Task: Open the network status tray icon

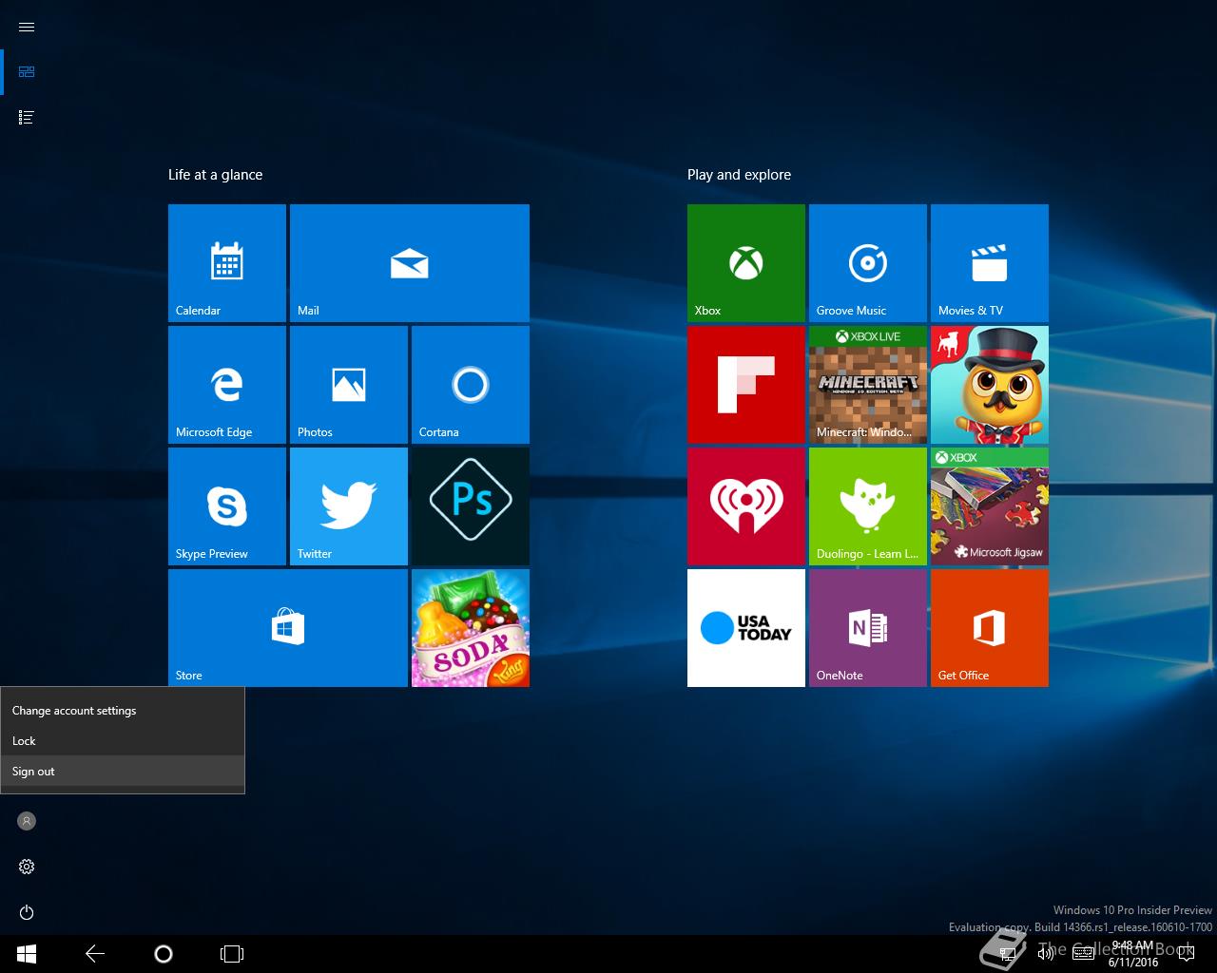Action: coord(1007,954)
